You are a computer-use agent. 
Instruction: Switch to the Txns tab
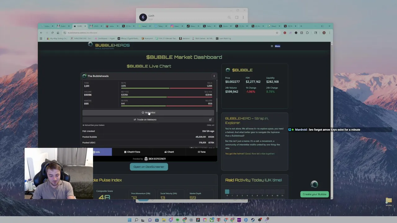(x=202, y=152)
